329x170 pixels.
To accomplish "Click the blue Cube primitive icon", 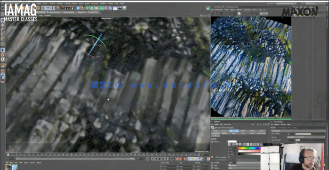I will (78, 8).
